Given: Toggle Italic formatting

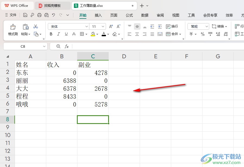Looking at the screenshot, I should pyautogui.click(x=58, y=34).
